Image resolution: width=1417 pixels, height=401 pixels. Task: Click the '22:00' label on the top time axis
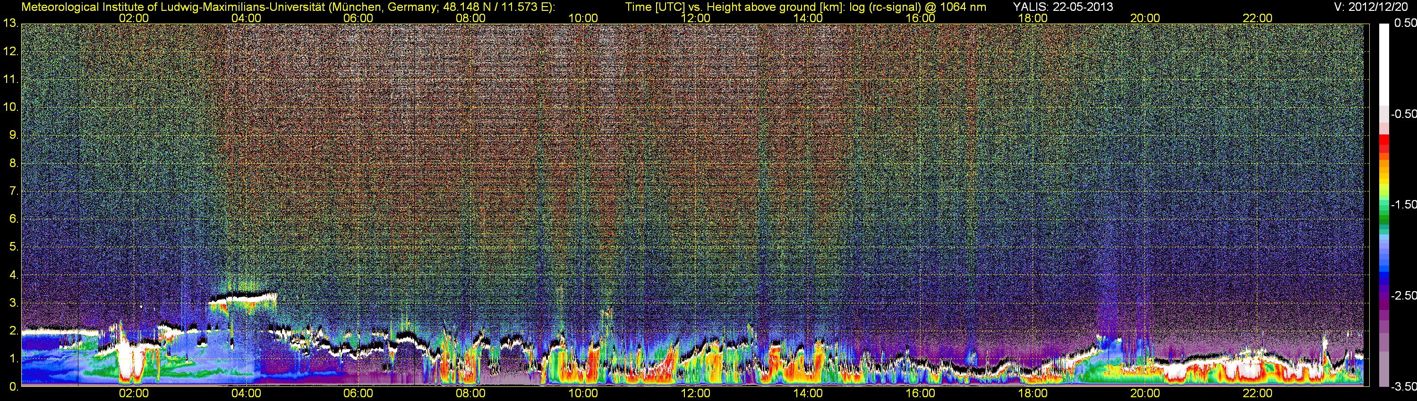1257,18
